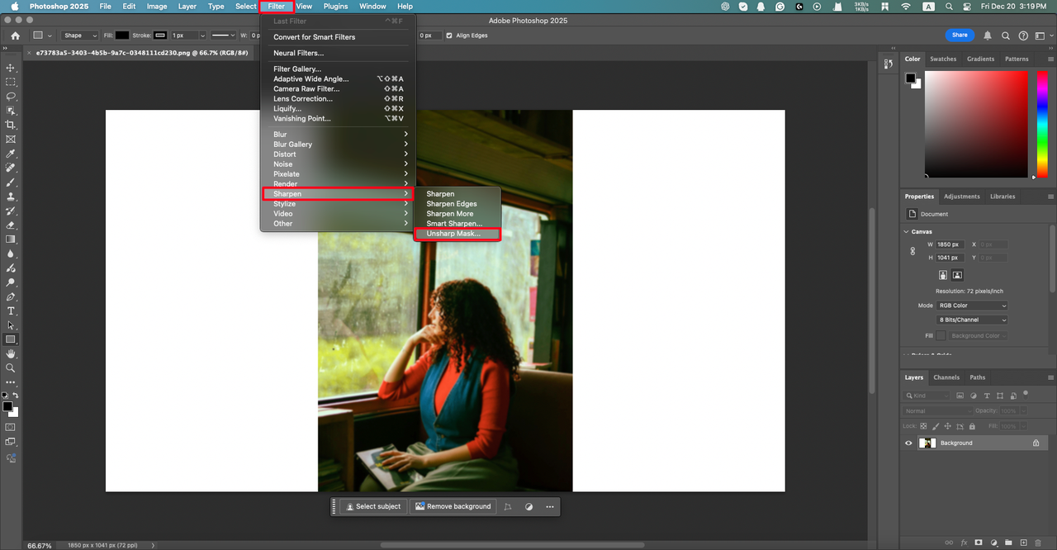Select the Brush tool
The image size is (1057, 550).
[x=11, y=183]
